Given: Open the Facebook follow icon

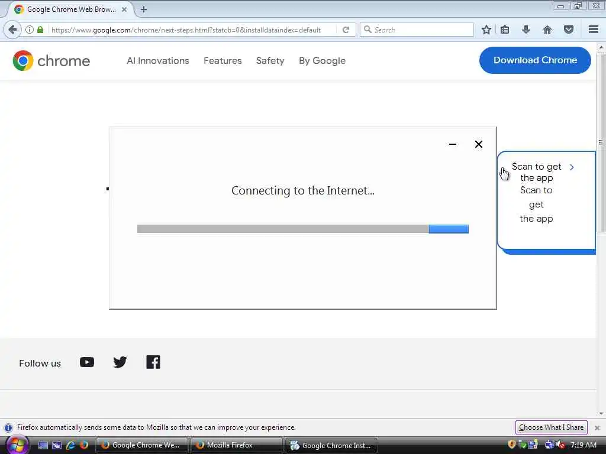Looking at the screenshot, I should tap(153, 362).
